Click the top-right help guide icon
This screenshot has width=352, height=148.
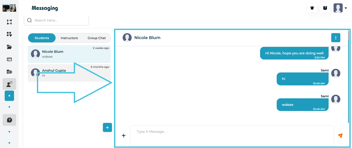point(325,8)
